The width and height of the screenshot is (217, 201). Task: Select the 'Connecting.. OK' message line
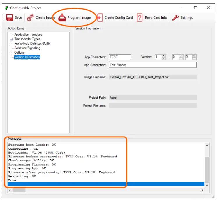(x=23, y=149)
